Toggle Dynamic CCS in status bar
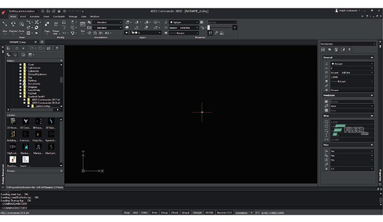 pyautogui.click(x=224, y=213)
